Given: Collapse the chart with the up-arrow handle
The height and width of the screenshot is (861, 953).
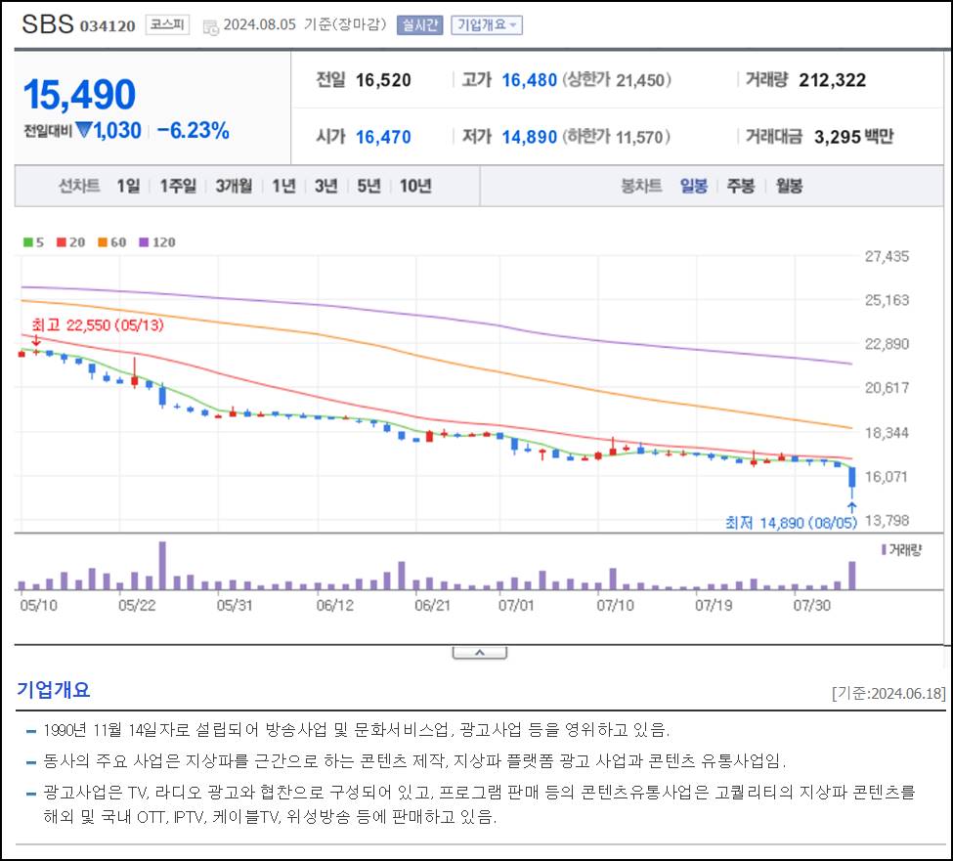Looking at the screenshot, I should tap(480, 653).
